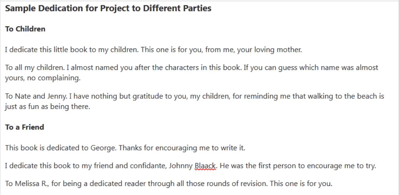This screenshot has width=399, height=195.
Task: Click the misspelled word 'Blaack'
Action: pyautogui.click(x=205, y=166)
